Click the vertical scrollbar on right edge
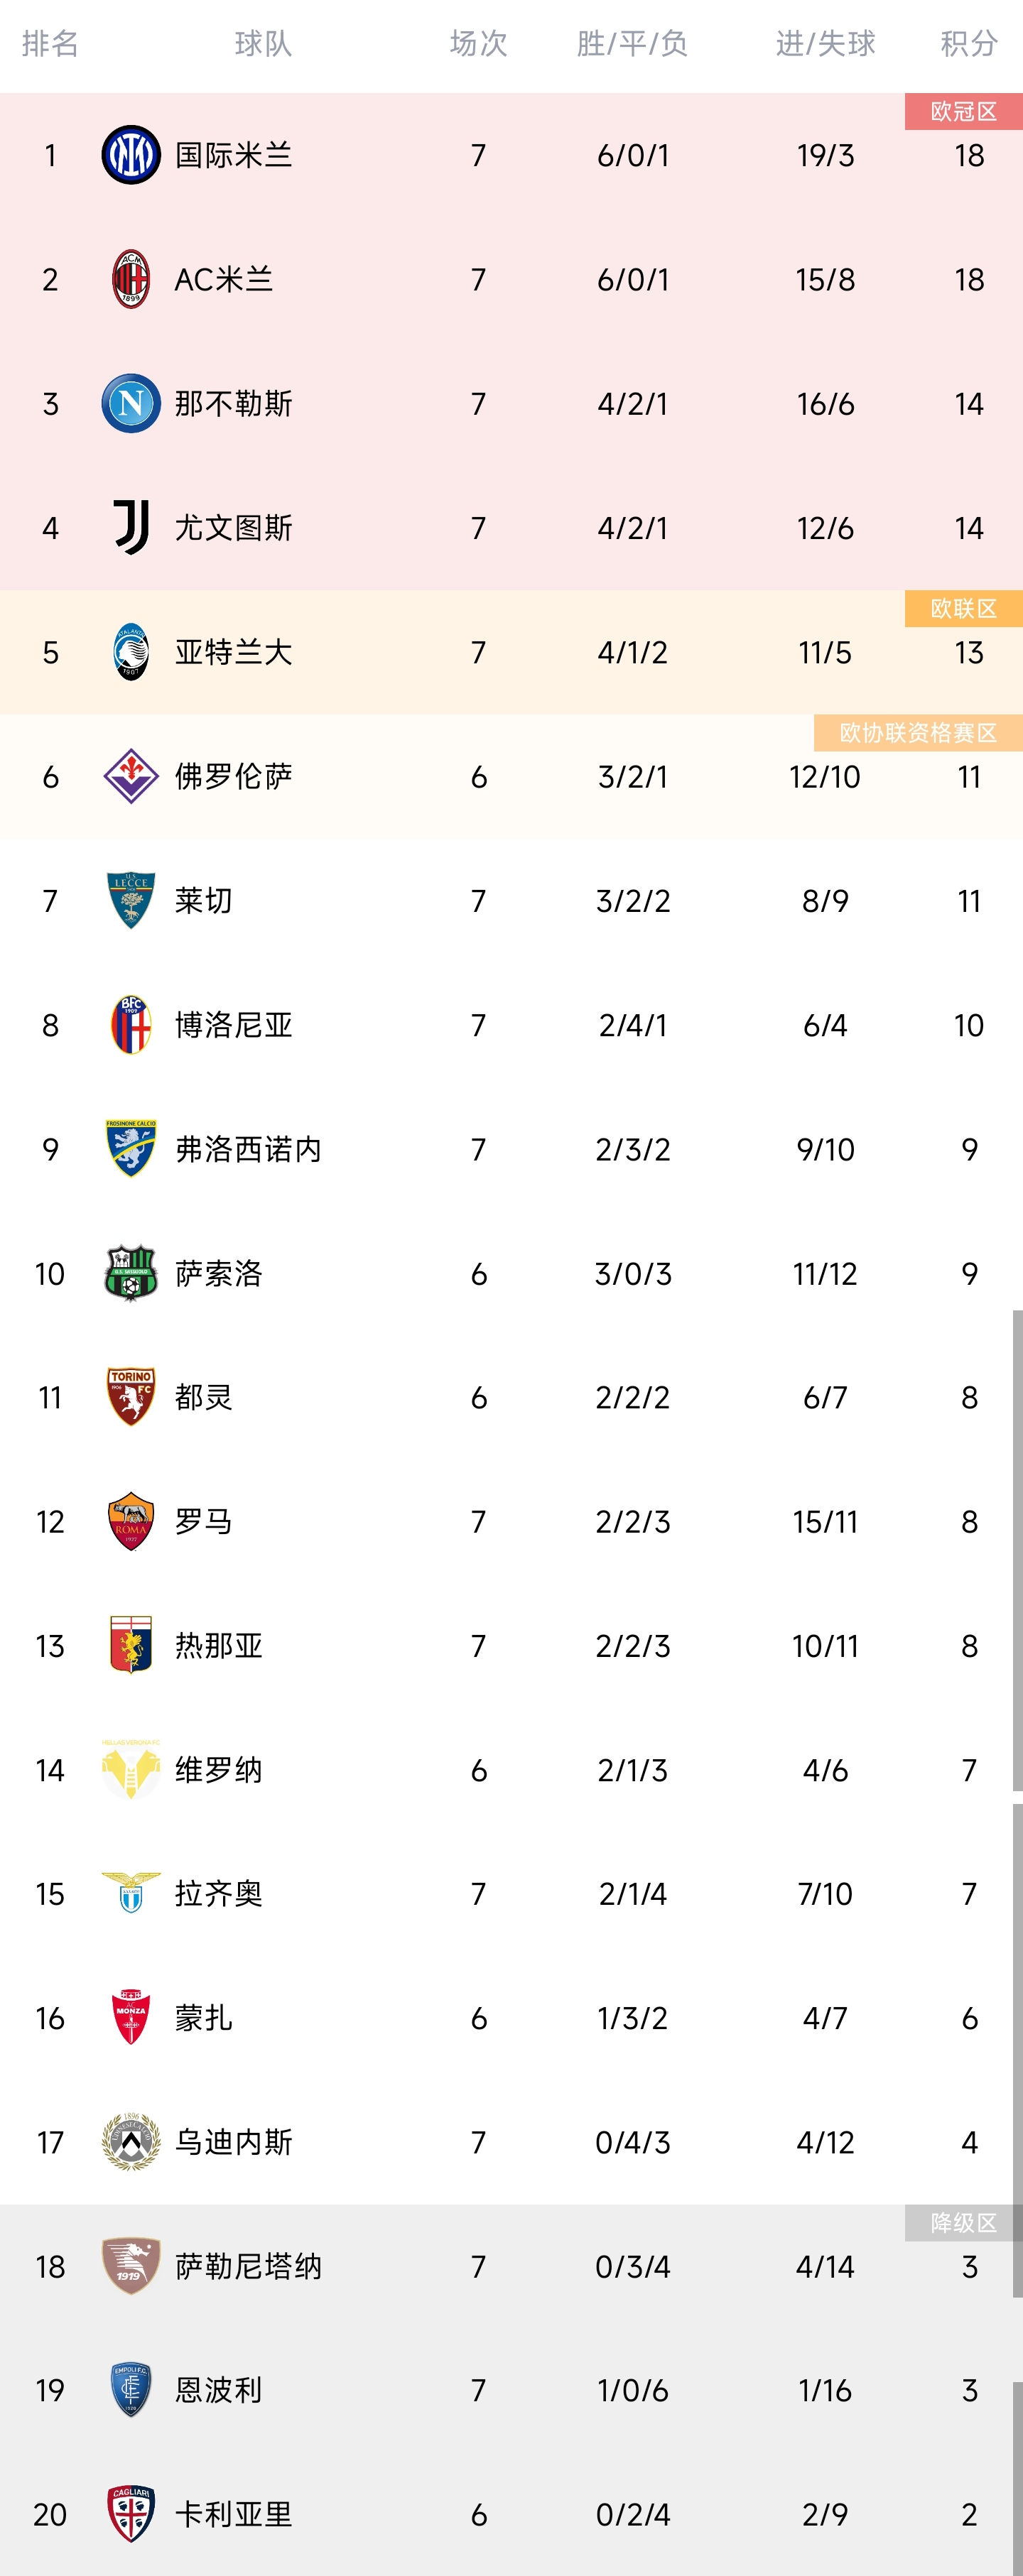 [1017, 1550]
